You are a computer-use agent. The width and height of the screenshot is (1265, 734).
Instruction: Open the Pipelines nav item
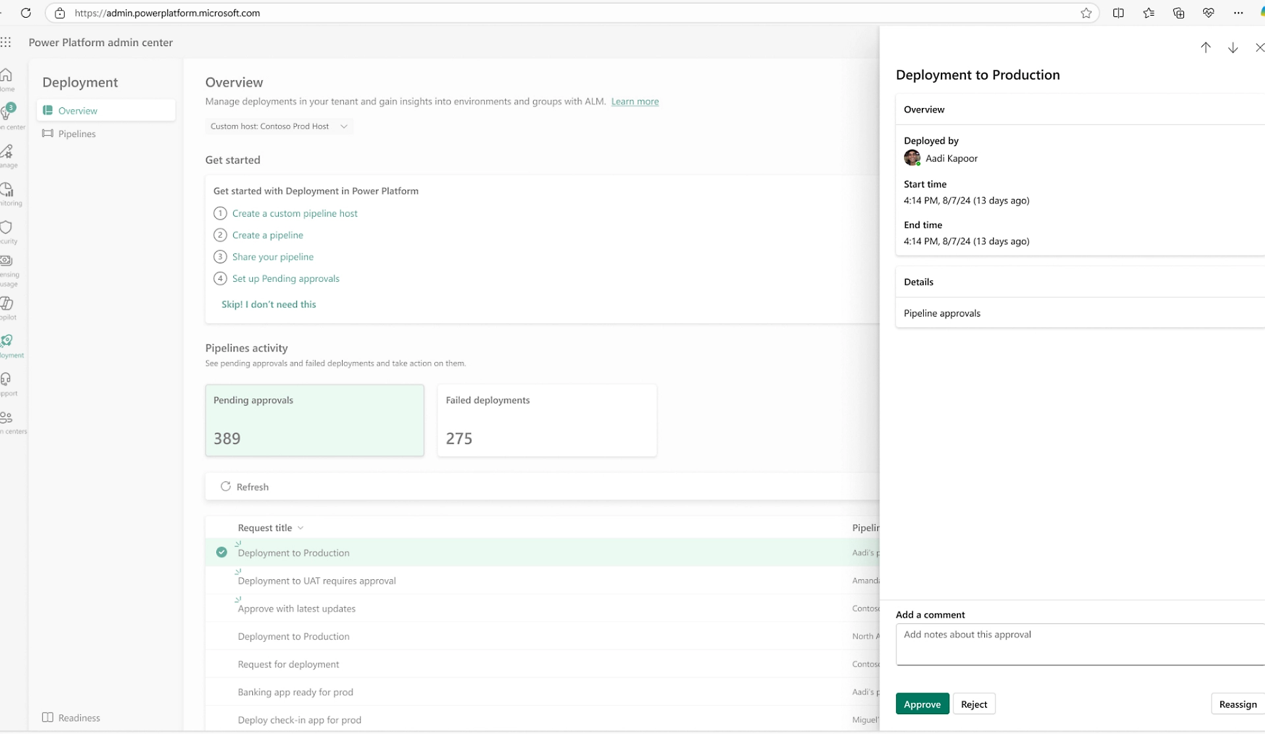[76, 134]
